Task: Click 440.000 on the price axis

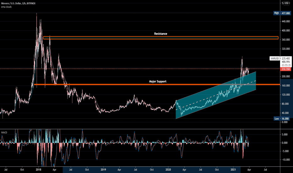Action: tap(286, 21)
